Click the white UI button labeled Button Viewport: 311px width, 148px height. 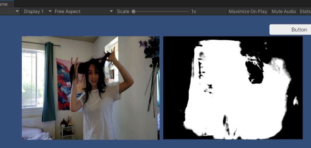(x=290, y=30)
